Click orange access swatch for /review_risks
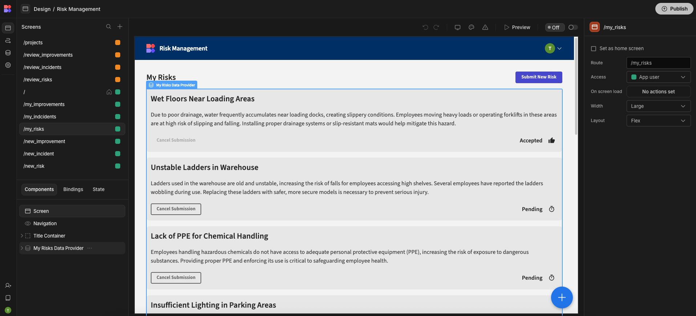696x316 pixels. point(118,80)
